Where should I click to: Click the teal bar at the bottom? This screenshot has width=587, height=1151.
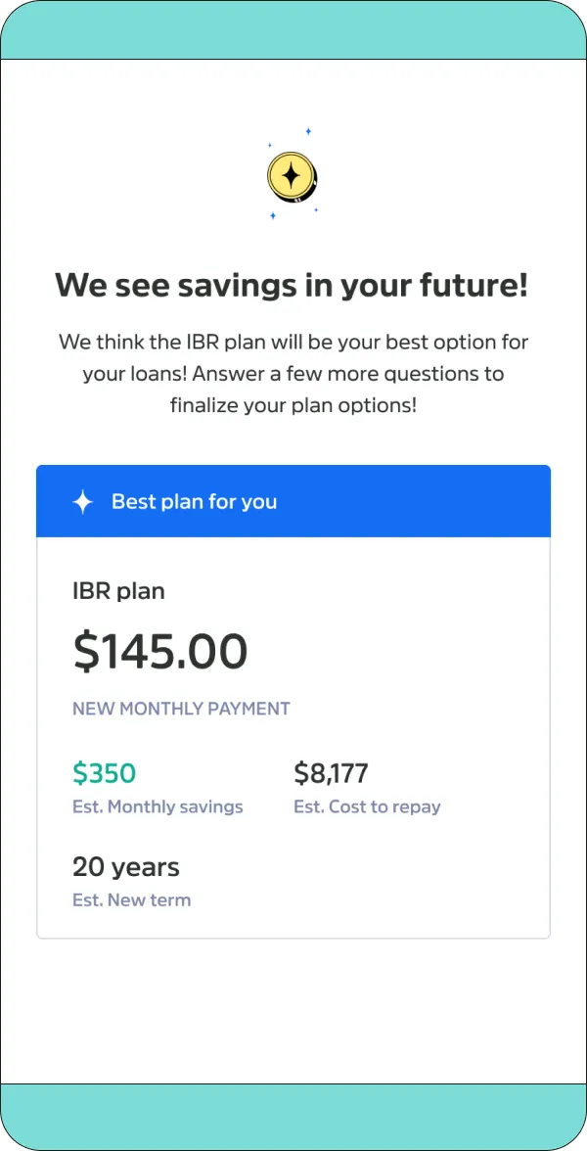(x=293, y=1116)
